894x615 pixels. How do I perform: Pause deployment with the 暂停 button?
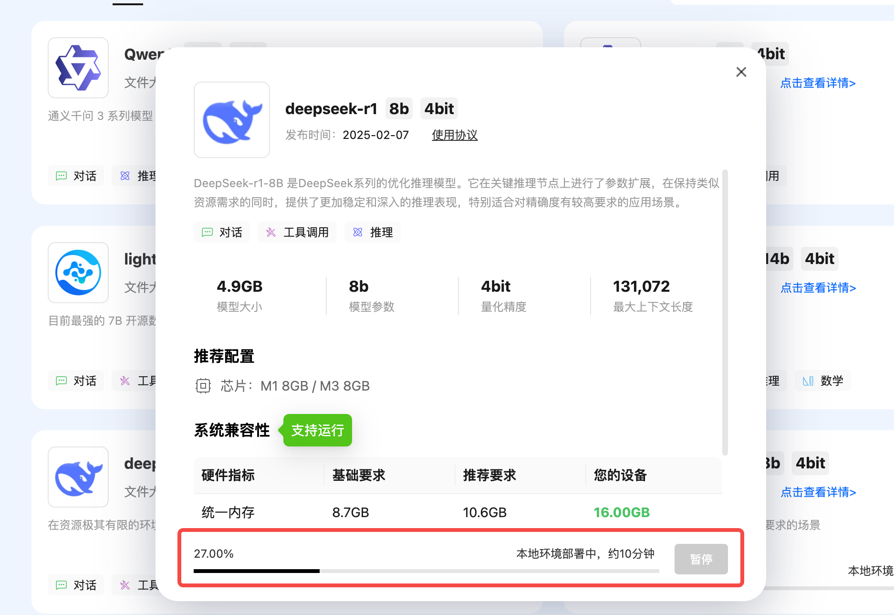click(x=701, y=559)
